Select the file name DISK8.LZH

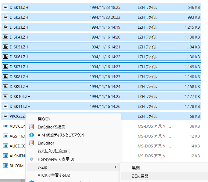(19, 77)
